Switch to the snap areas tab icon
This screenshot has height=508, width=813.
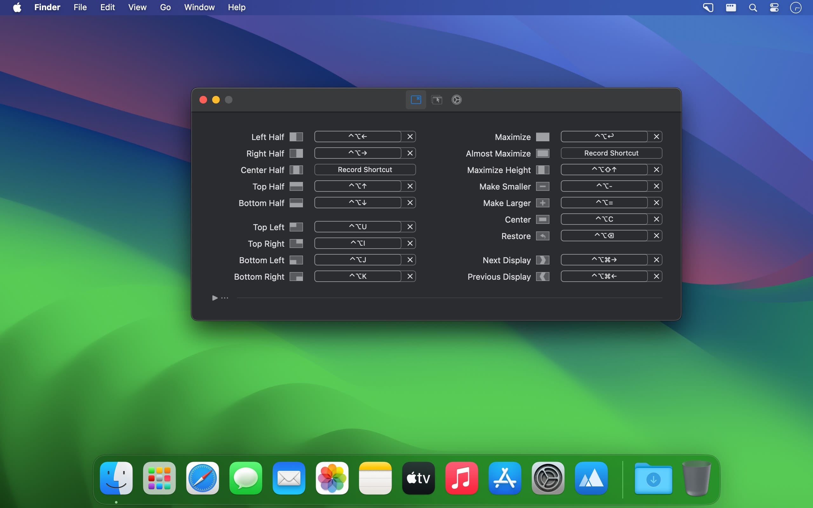pyautogui.click(x=436, y=100)
